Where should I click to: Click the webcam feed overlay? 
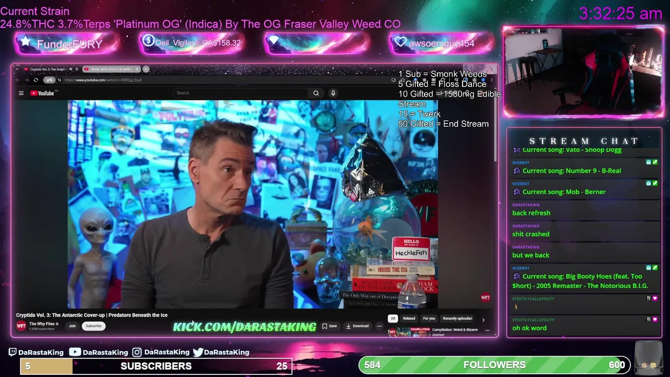pos(584,72)
